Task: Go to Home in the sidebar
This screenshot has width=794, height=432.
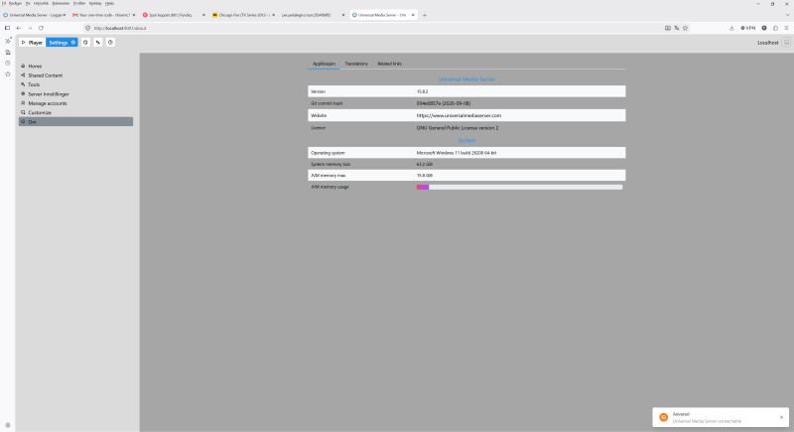Action: click(x=75, y=66)
